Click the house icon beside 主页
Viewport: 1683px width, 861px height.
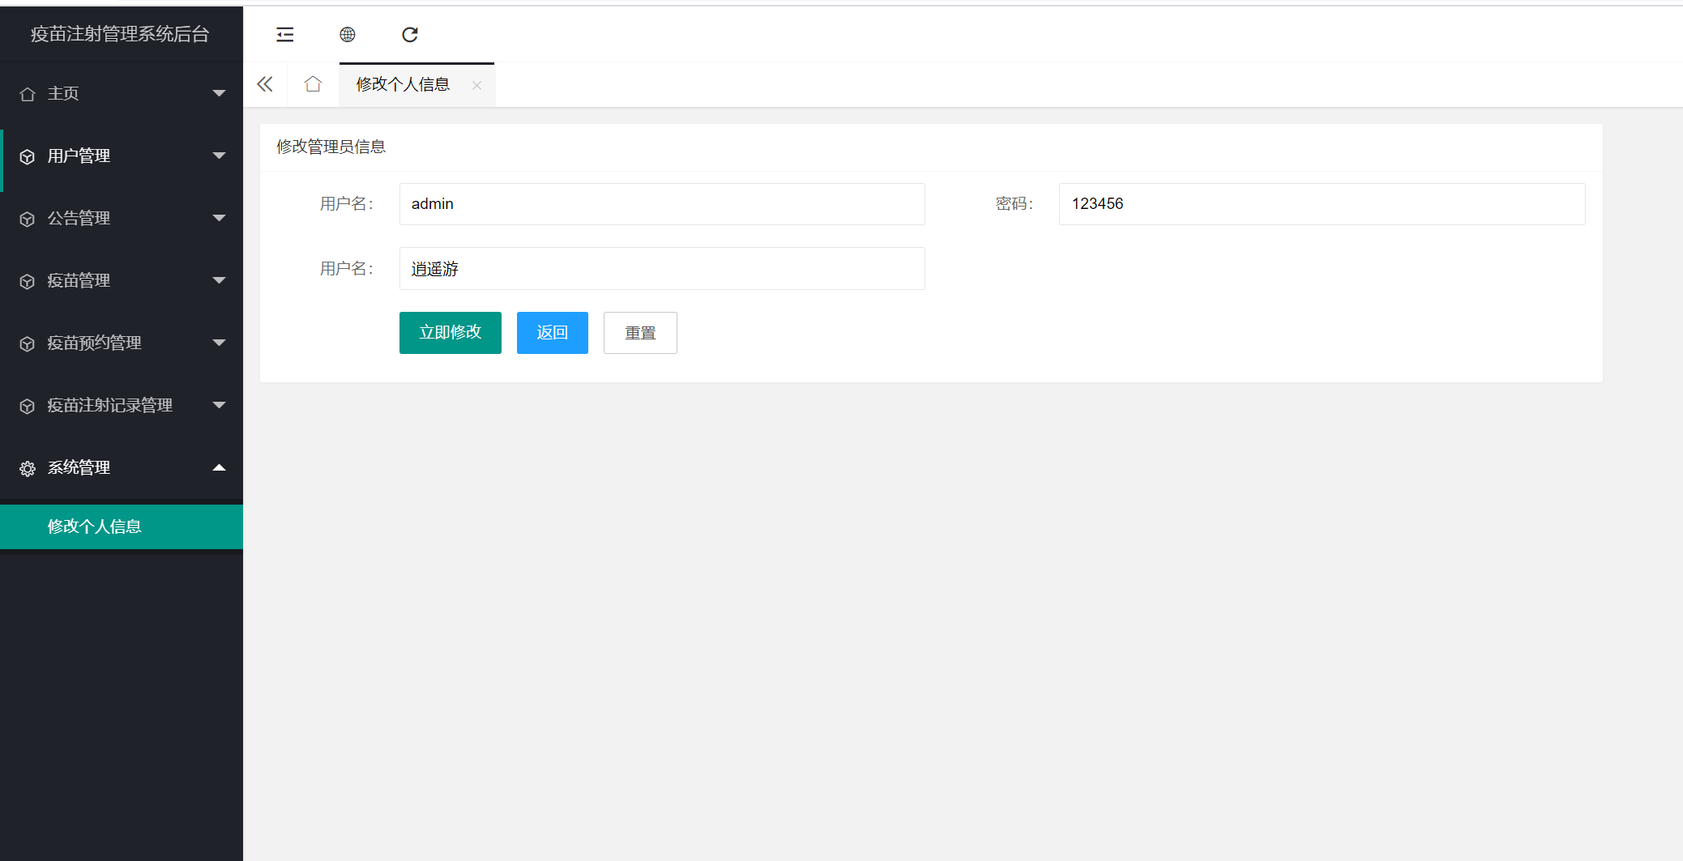28,94
